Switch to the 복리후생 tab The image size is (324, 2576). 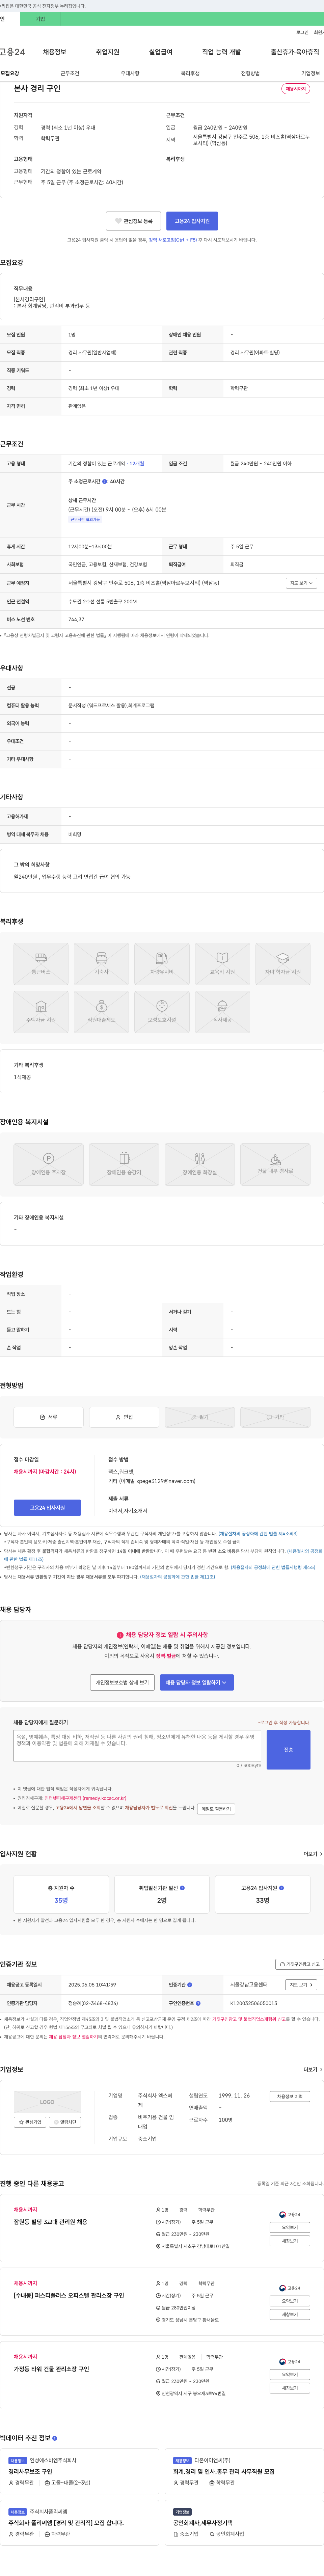coord(190,73)
